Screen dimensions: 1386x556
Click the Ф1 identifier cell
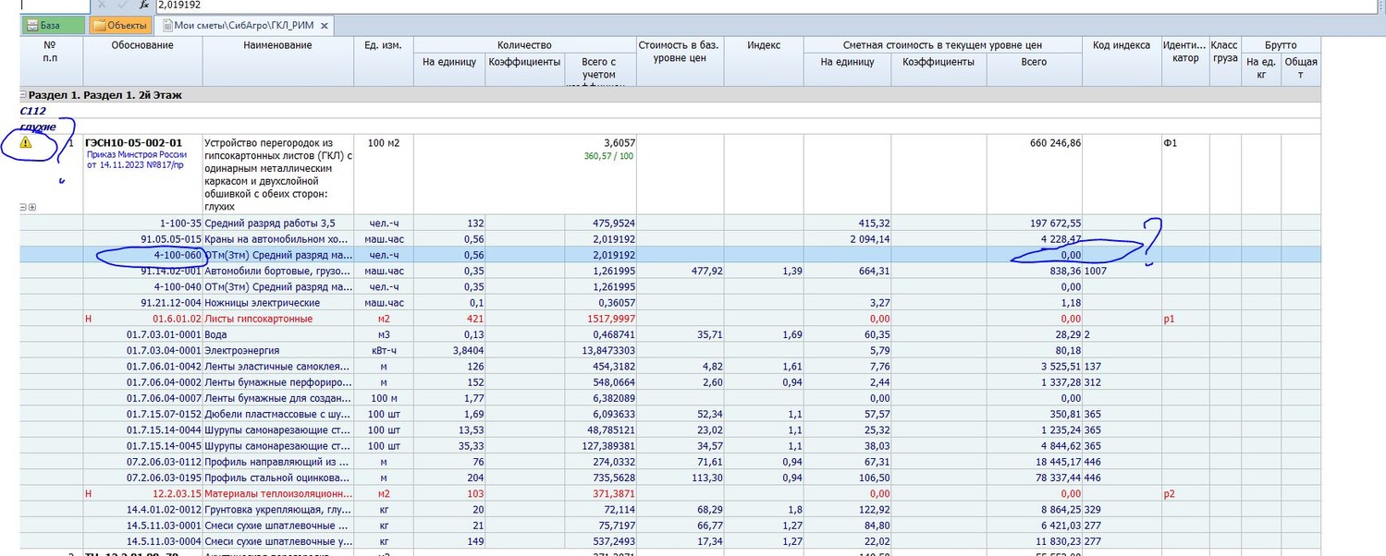point(1171,143)
